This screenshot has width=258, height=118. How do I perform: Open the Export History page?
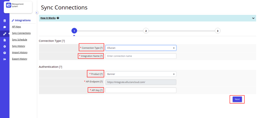pyautogui.click(x=20, y=59)
